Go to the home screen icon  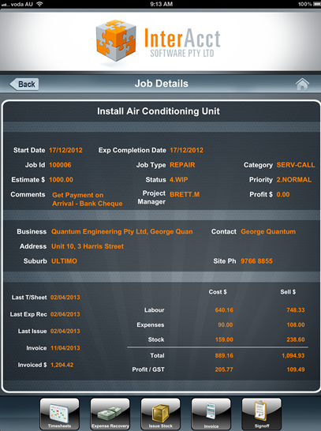[302, 84]
